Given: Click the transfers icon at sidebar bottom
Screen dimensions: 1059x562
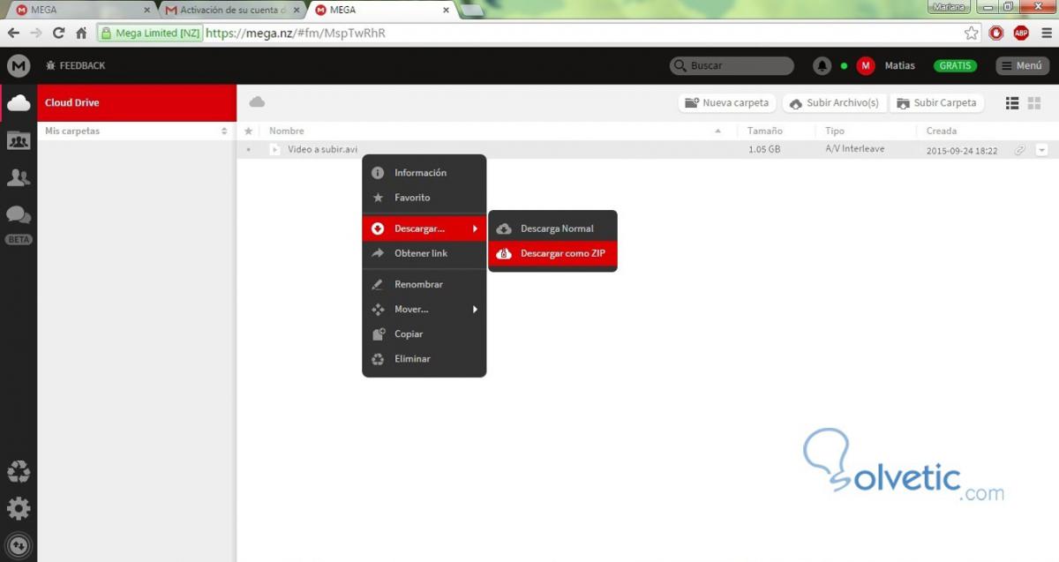Looking at the screenshot, I should coord(19,545).
